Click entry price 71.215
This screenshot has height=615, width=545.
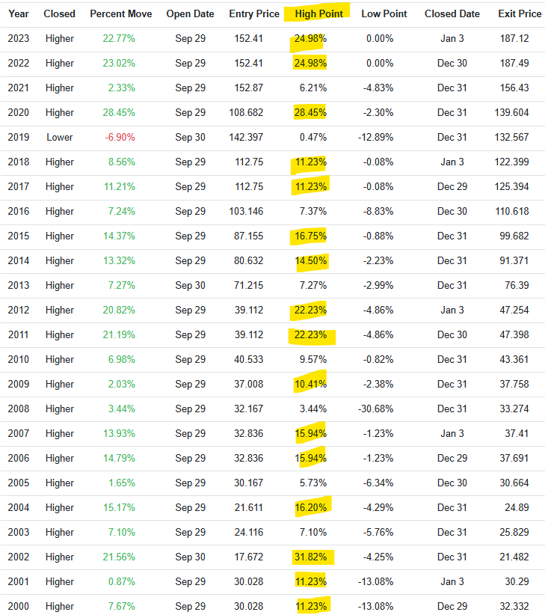pos(249,286)
